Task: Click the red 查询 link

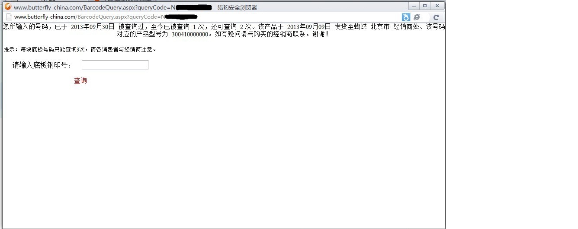Action: 80,81
